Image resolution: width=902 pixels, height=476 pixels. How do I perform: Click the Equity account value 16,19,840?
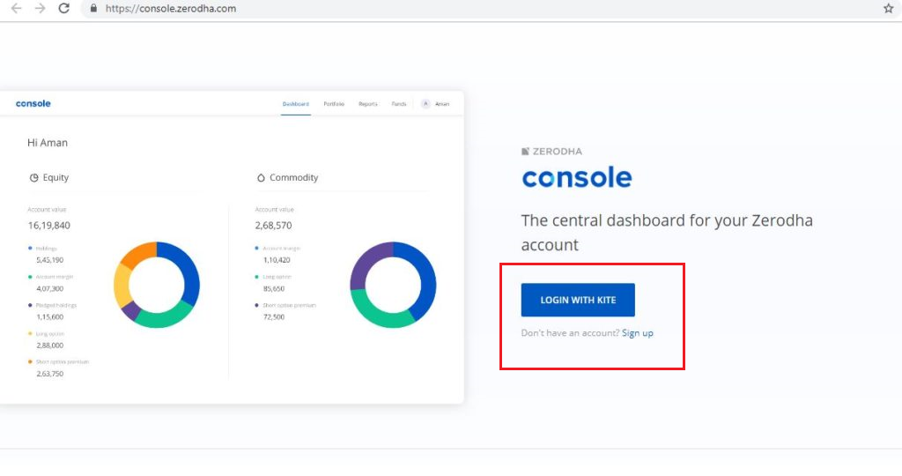pyautogui.click(x=49, y=226)
